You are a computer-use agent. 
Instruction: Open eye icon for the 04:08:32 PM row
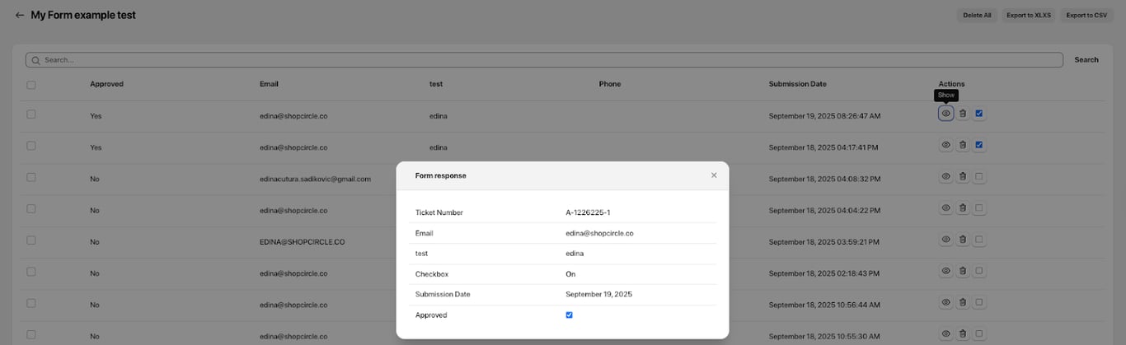[x=946, y=176]
